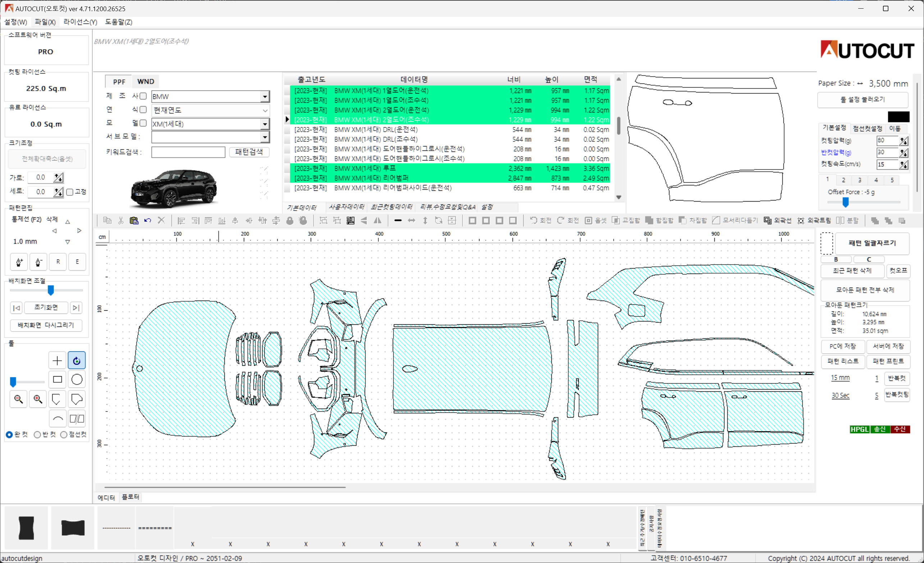Uncheck the 루프 row checkbox
924x563 pixels.
click(288, 169)
